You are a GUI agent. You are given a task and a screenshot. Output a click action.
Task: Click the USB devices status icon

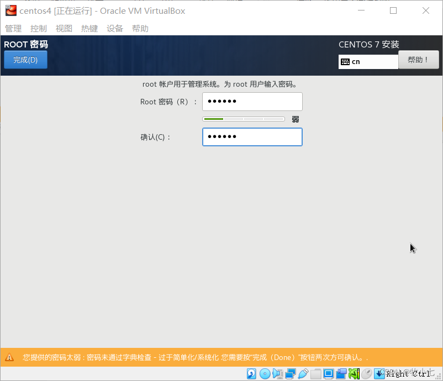303,374
